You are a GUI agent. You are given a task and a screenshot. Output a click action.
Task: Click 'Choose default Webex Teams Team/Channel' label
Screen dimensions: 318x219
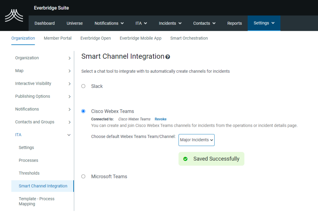133,136
